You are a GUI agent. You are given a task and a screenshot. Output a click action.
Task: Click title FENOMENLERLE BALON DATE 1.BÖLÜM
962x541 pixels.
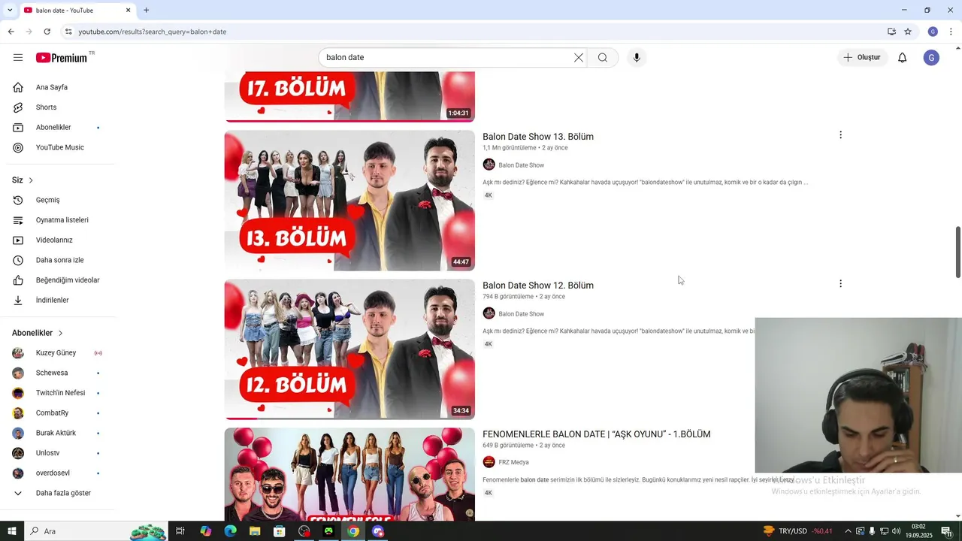pos(597,434)
